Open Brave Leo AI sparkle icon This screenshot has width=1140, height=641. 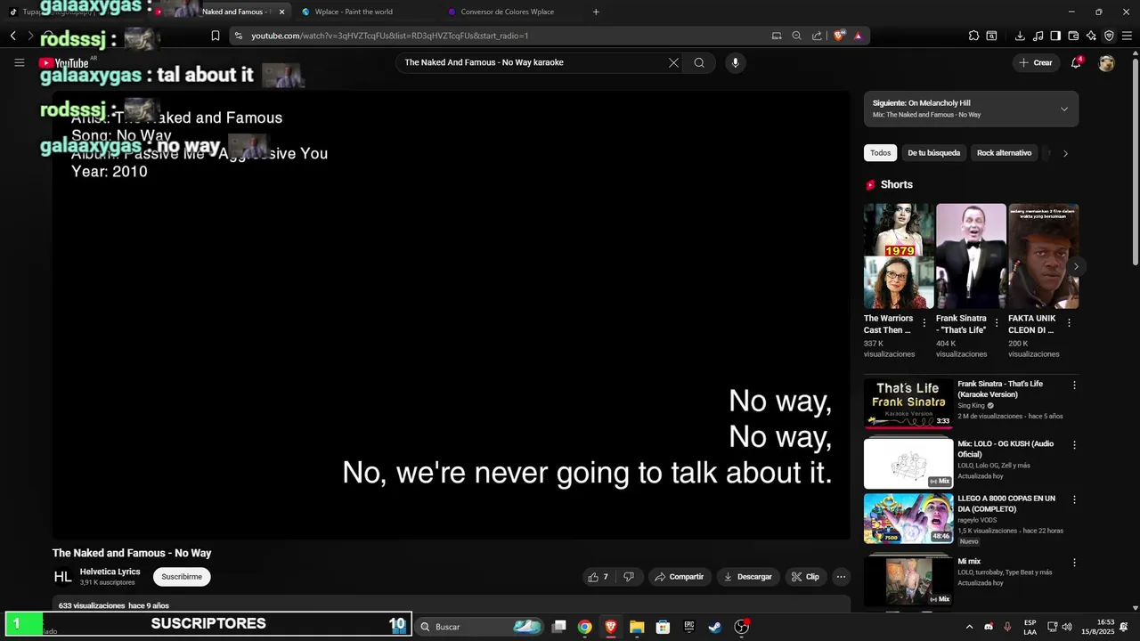pyautogui.click(x=1091, y=36)
